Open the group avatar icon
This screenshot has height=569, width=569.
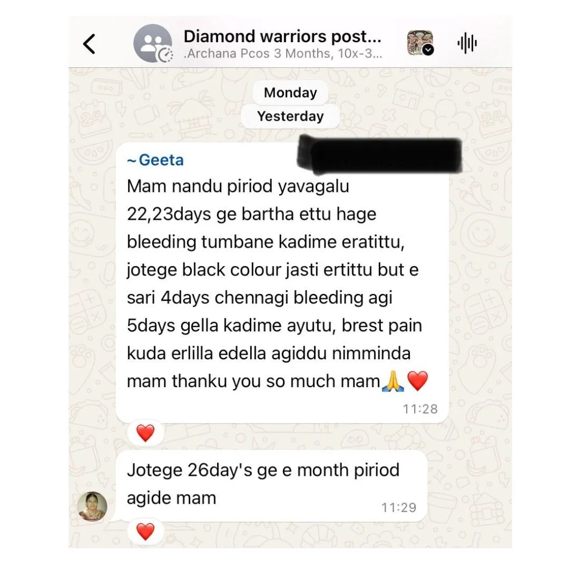(x=152, y=43)
